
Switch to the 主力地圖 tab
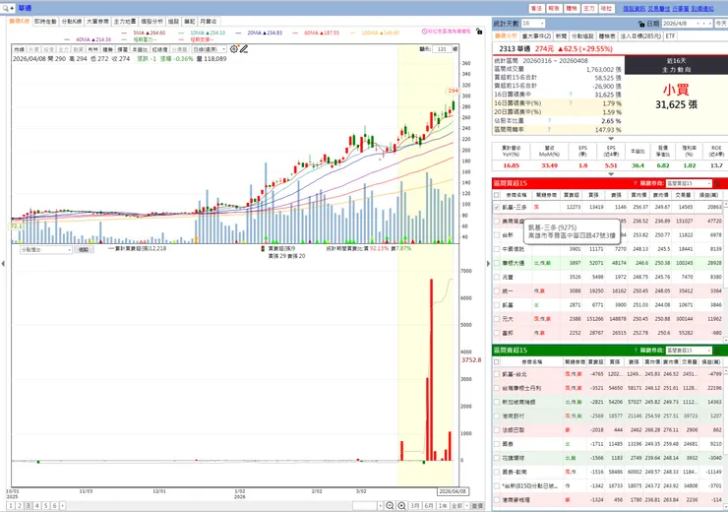(125, 22)
